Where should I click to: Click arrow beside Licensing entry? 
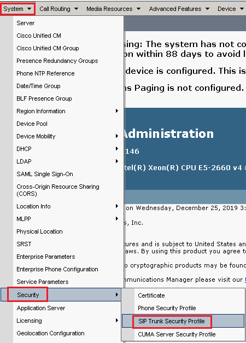117,321
